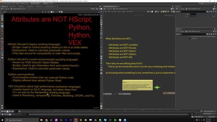Open File Explorer from taskbar
The image size is (217, 122).
pos(41,120)
